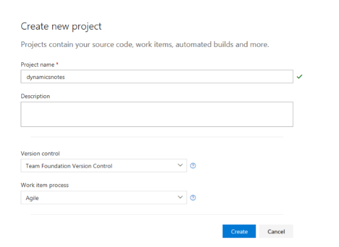Viewport: 339px width, 247px height.
Task: Click the "Create new project" heading
Action: [x=61, y=26]
